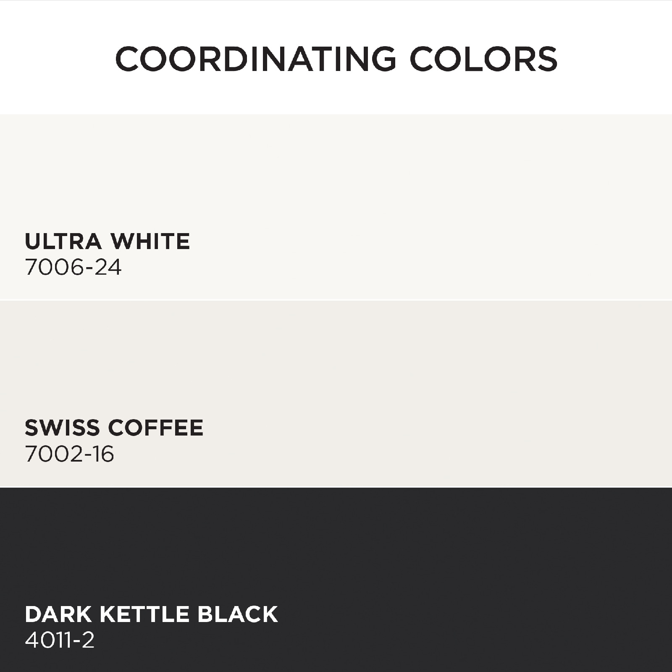Click the word ULTRA in the first swatch
This screenshot has width=672, height=672.
point(63,241)
